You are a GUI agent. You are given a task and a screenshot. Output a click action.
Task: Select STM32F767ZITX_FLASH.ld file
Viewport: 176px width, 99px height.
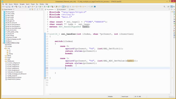point(14,78)
